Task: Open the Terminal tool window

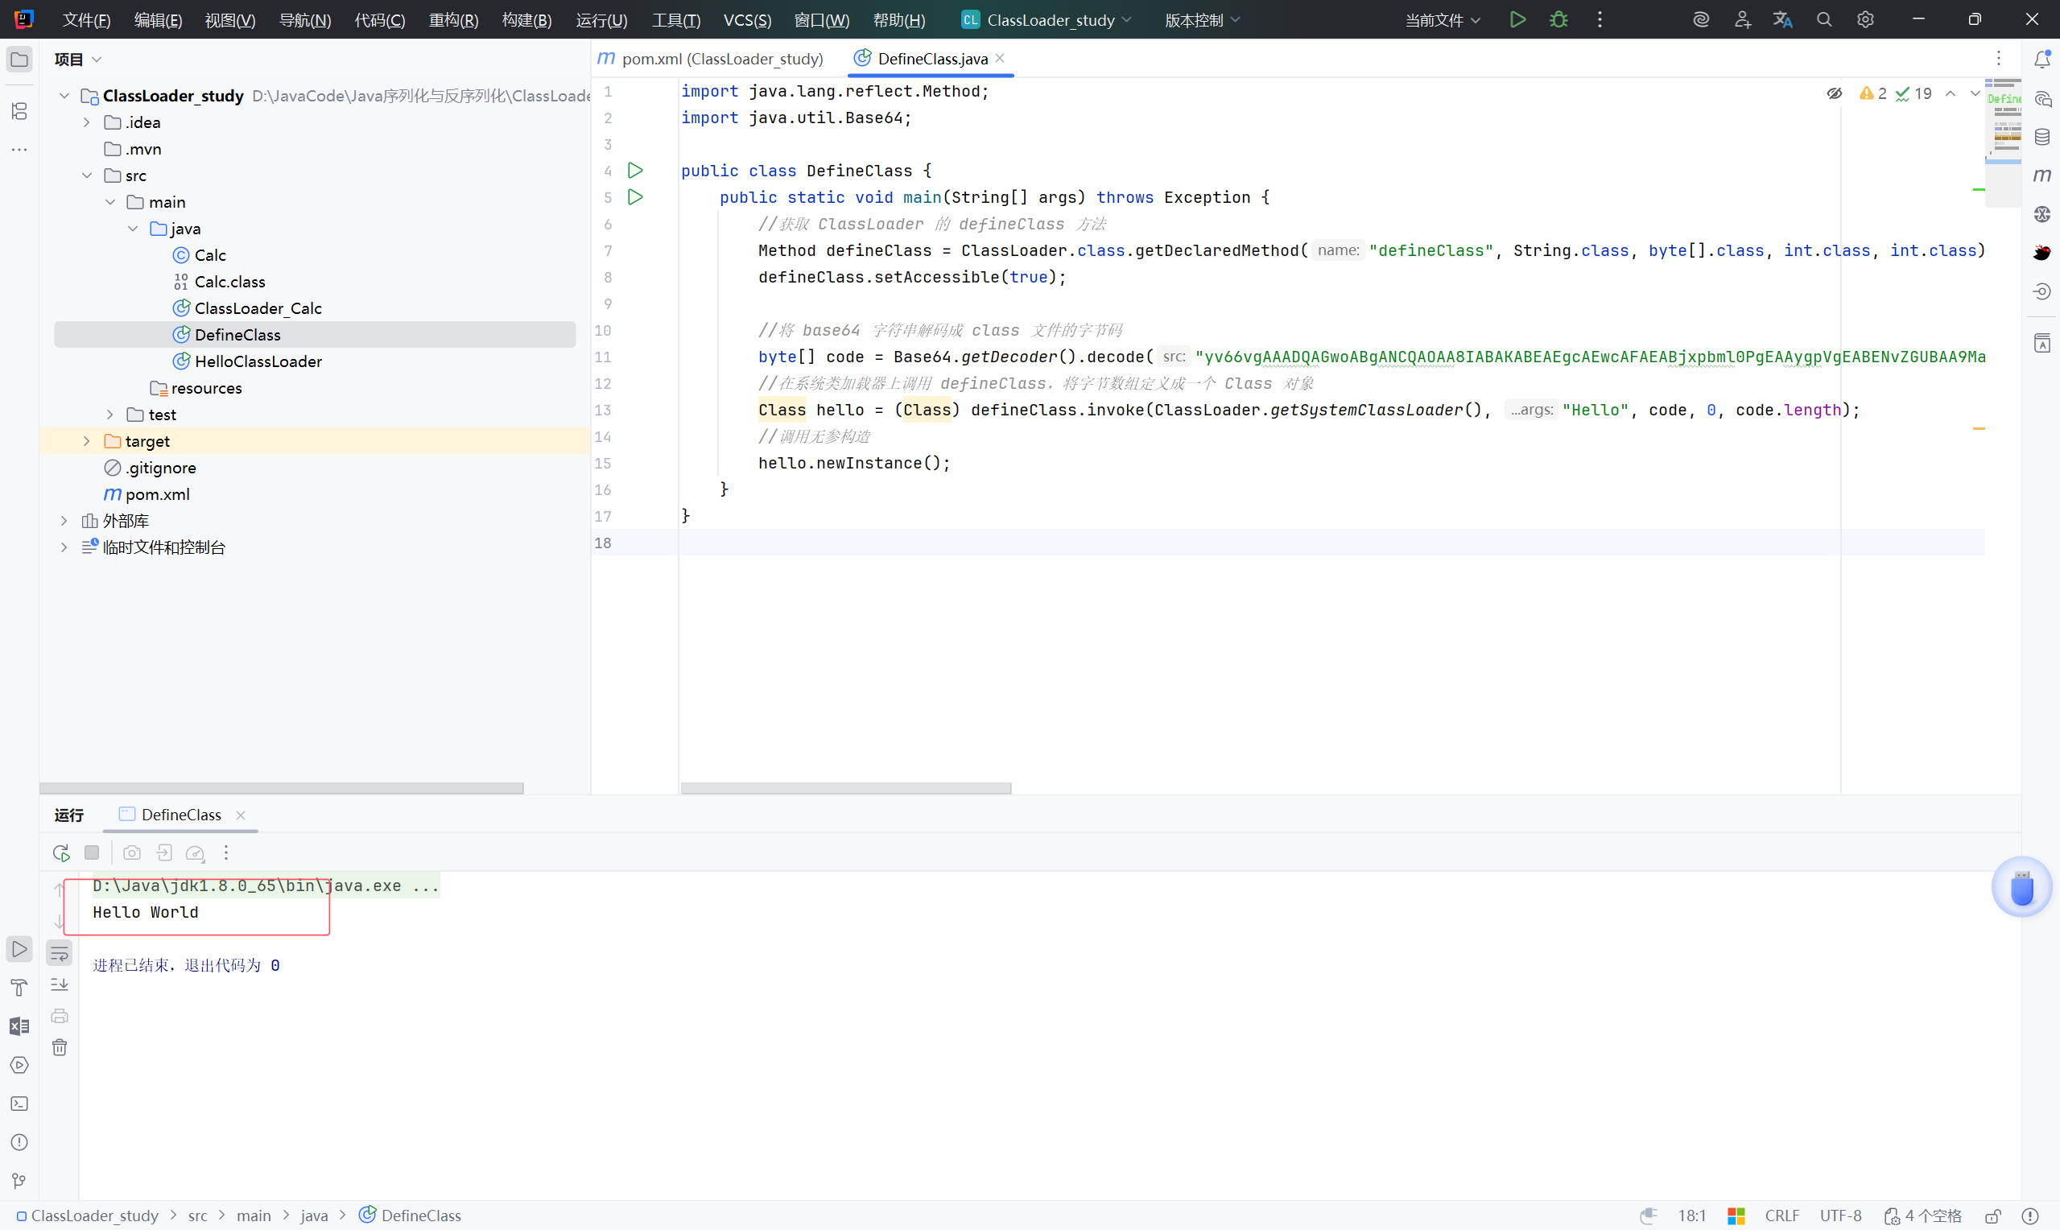Action: coord(19,1104)
